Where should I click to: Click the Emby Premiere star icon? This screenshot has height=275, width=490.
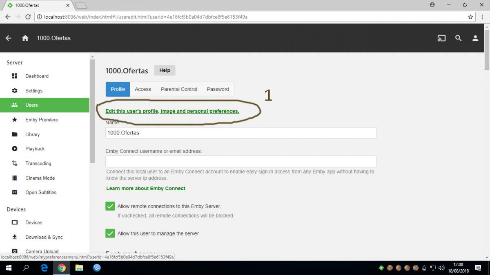[x=15, y=120]
